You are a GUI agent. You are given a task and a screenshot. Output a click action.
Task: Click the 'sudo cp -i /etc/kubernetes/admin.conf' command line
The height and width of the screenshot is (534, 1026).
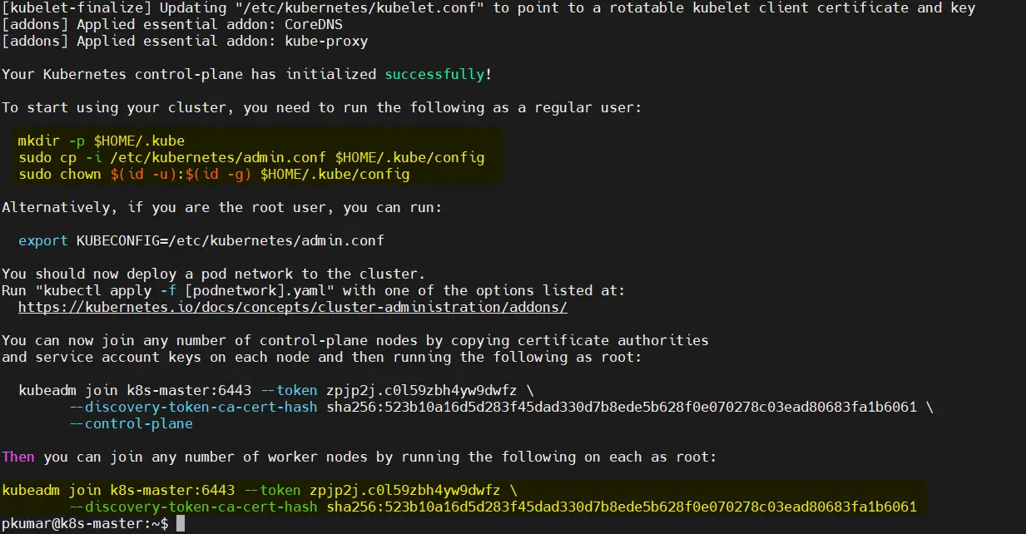pyautogui.click(x=251, y=157)
